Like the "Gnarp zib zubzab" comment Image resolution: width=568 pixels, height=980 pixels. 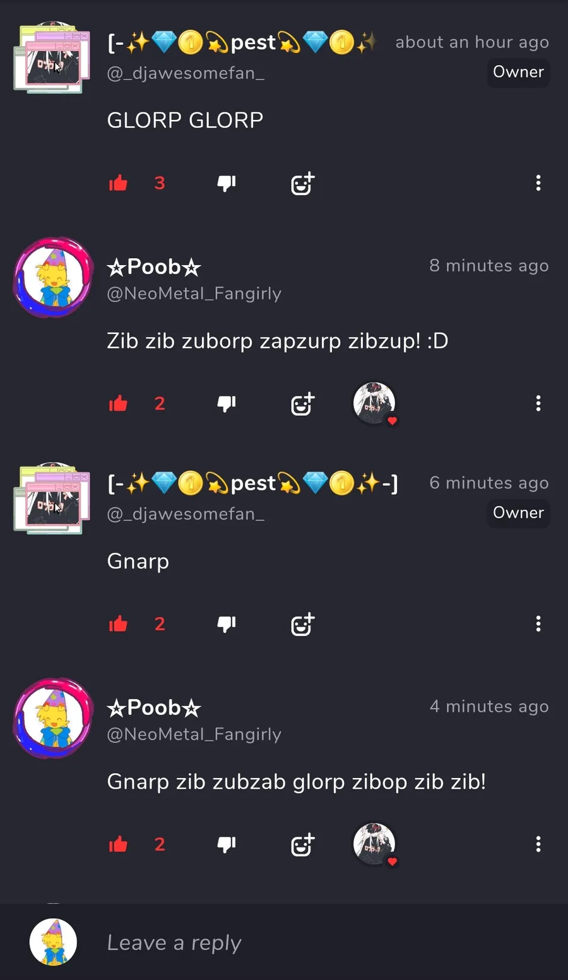point(118,844)
